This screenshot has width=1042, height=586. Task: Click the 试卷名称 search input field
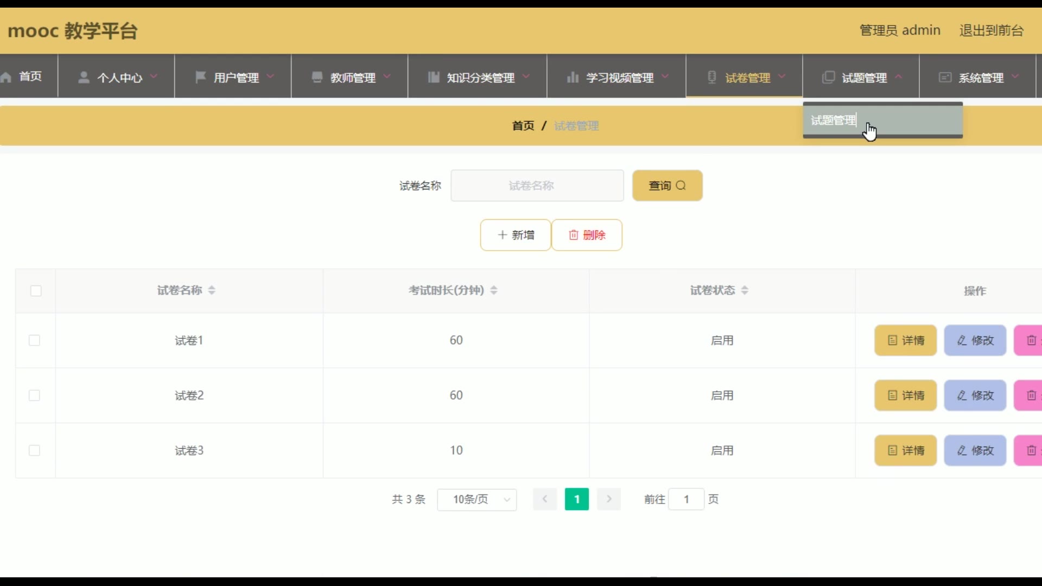[x=537, y=186]
